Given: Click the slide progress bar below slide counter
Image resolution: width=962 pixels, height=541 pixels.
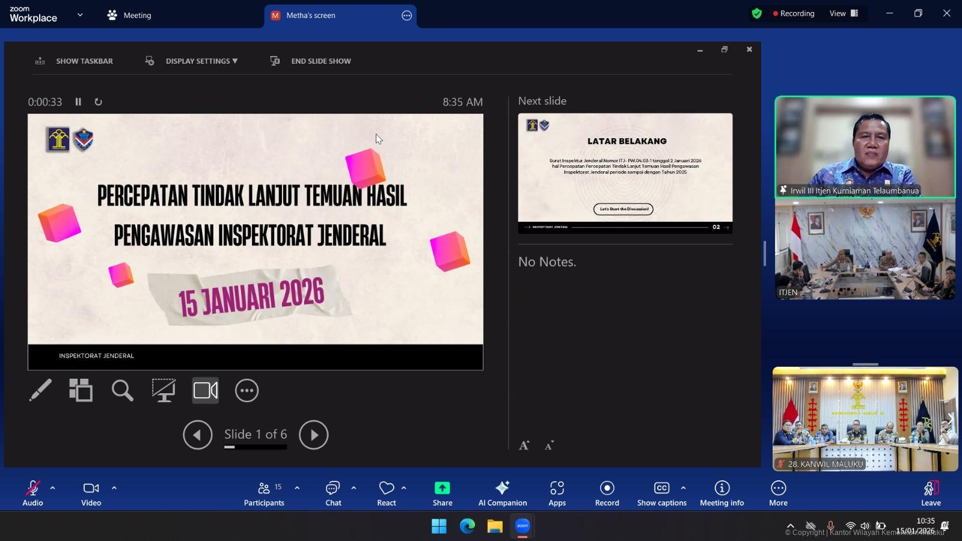Looking at the screenshot, I should coord(256,447).
